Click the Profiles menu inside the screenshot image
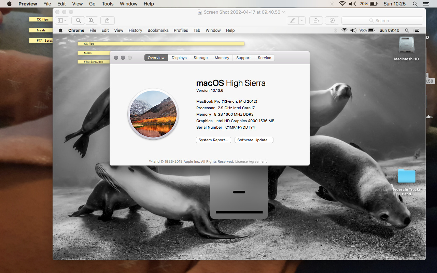The width and height of the screenshot is (437, 273). tap(181, 30)
